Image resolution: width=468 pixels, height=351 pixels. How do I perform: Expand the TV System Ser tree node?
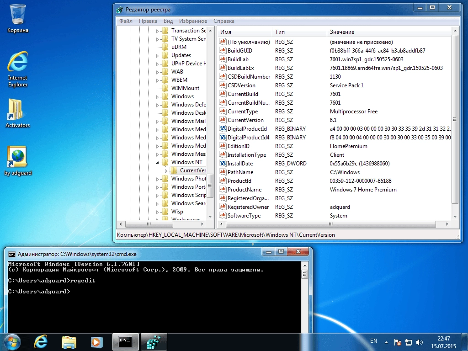click(157, 39)
